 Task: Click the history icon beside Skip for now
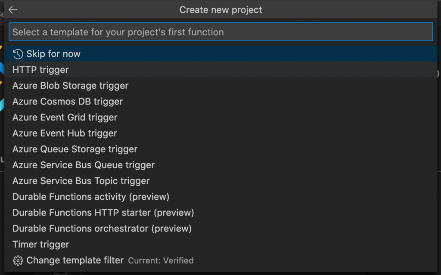[x=18, y=54]
